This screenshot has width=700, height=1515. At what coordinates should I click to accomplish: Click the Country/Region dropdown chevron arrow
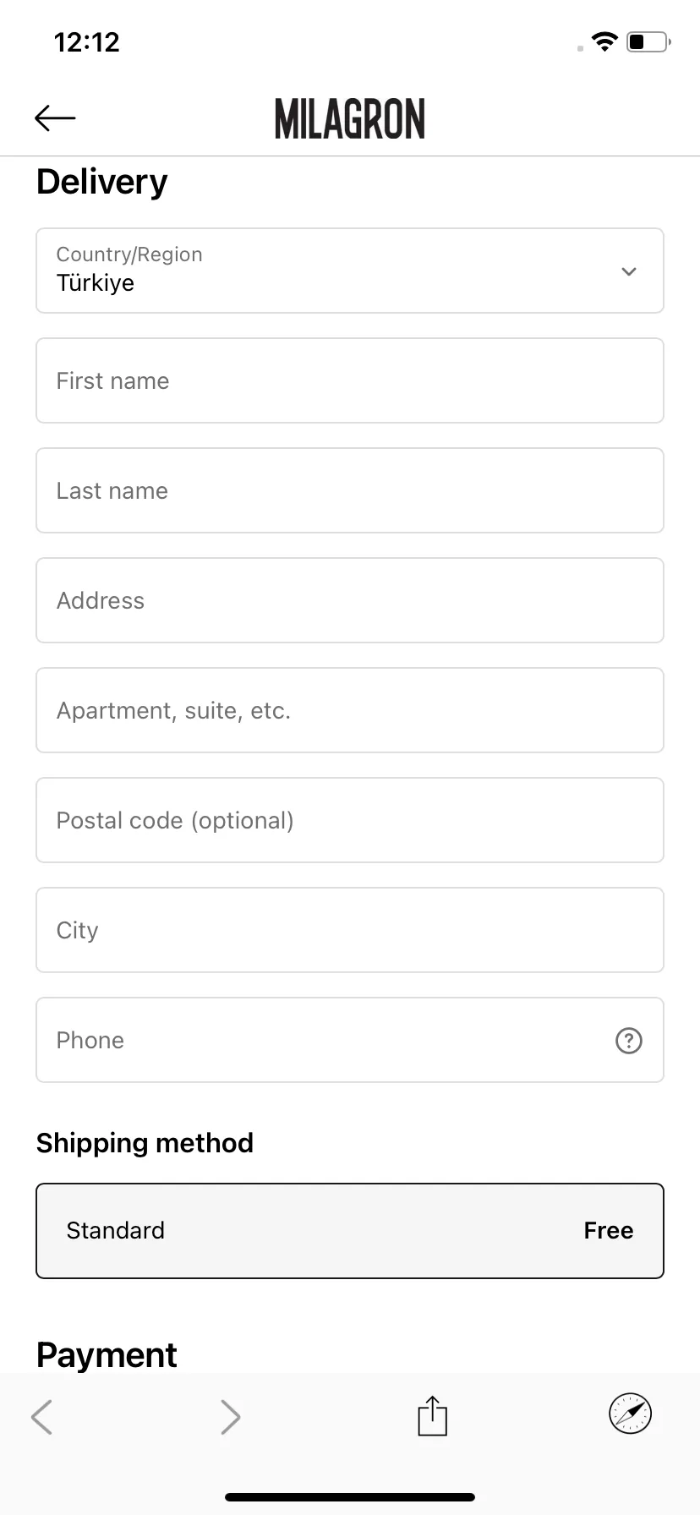[629, 271]
